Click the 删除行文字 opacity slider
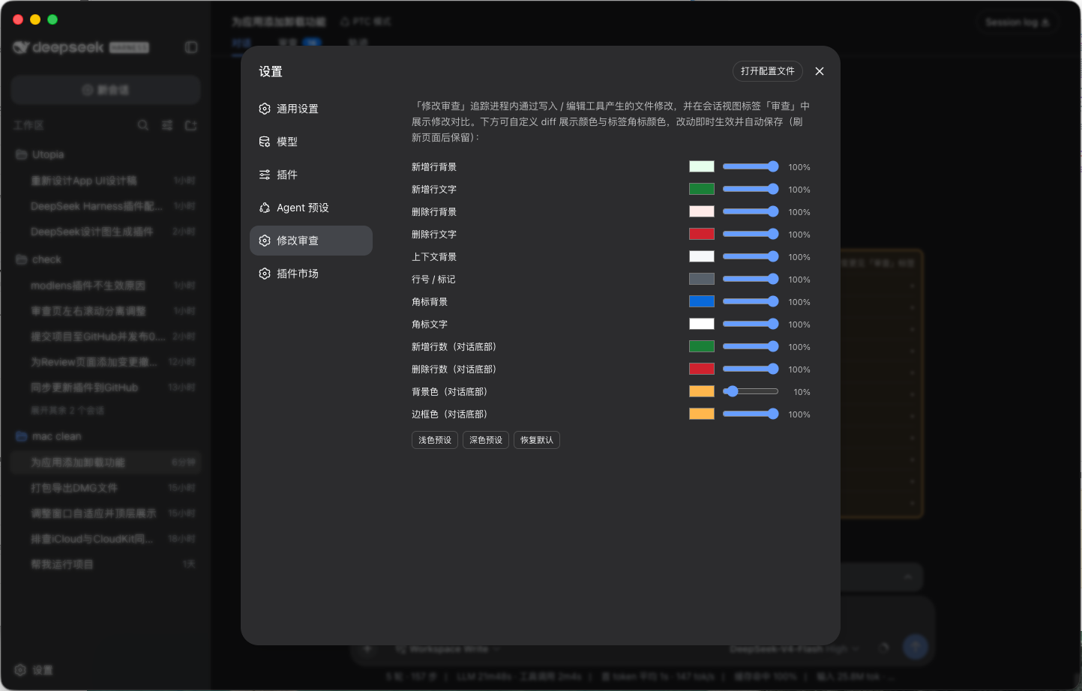The image size is (1082, 691). pos(751,234)
